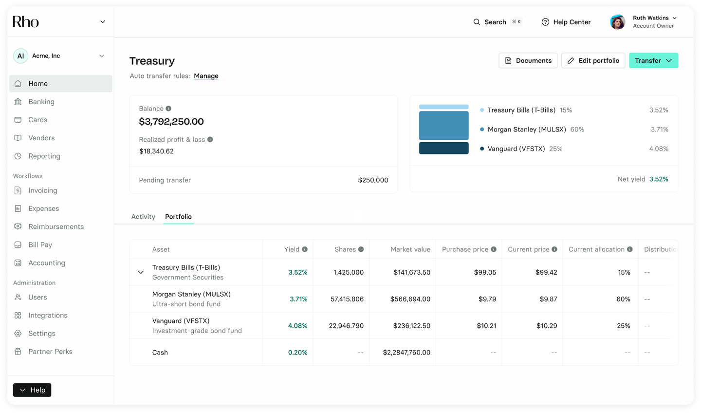Click the $18,340.62 realized profit value
The image size is (701, 413).
pos(156,151)
